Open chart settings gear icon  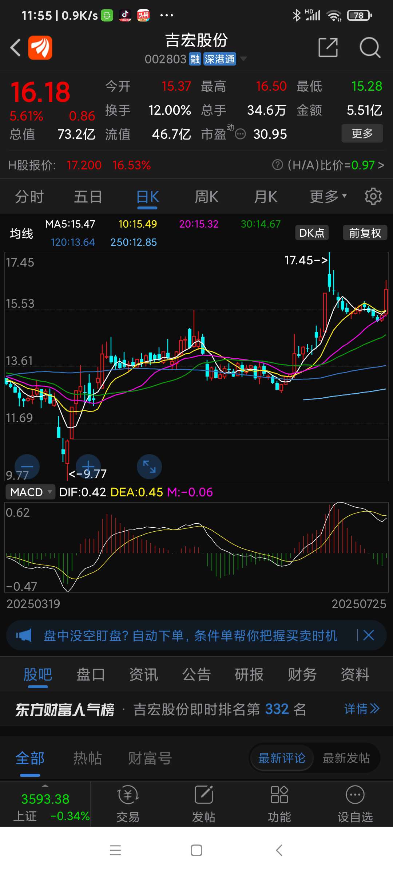(373, 197)
